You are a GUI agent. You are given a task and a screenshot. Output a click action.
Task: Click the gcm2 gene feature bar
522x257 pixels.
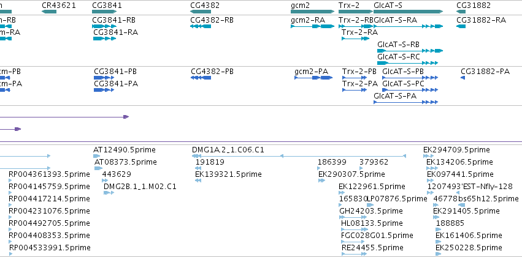point(313,12)
